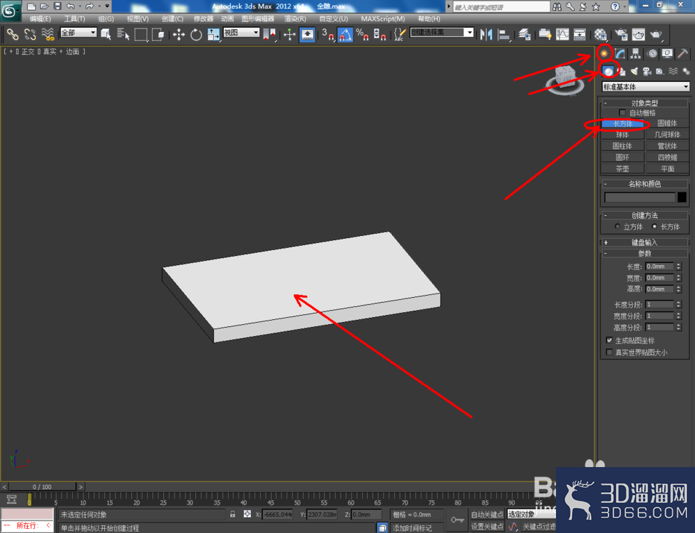Toggle Percent Snap

(362, 34)
